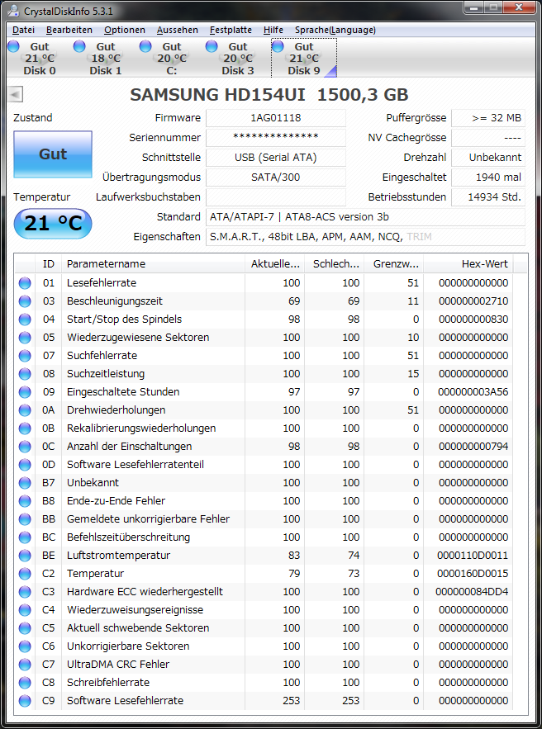
Task: Click the CrystalDiskInfo title bar icon
Action: click(x=15, y=11)
